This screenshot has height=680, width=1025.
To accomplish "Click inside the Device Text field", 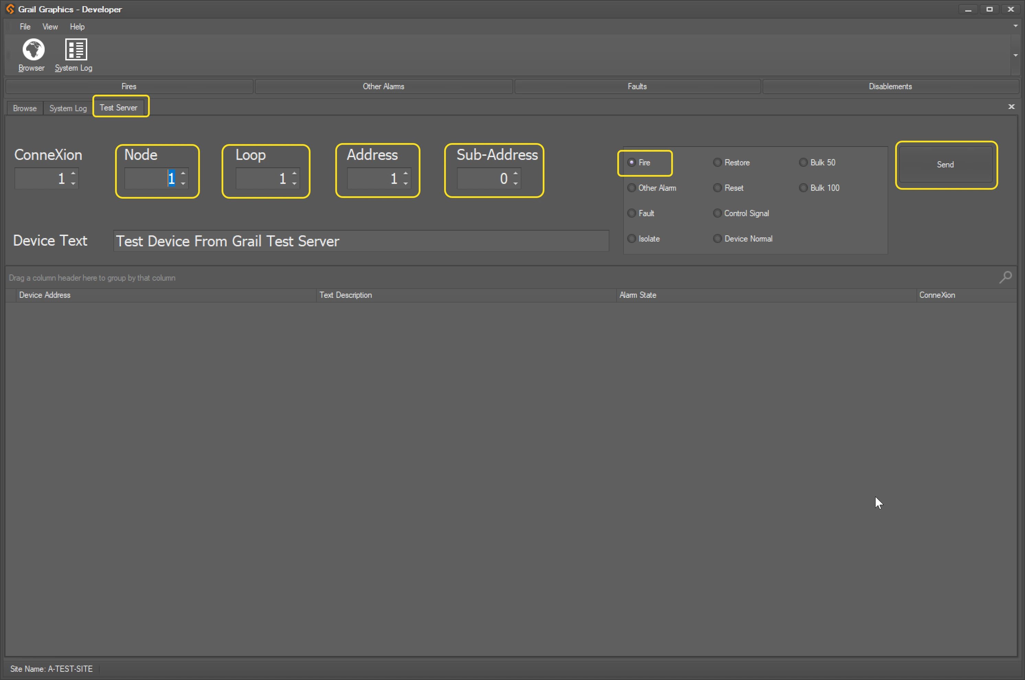I will click(360, 241).
